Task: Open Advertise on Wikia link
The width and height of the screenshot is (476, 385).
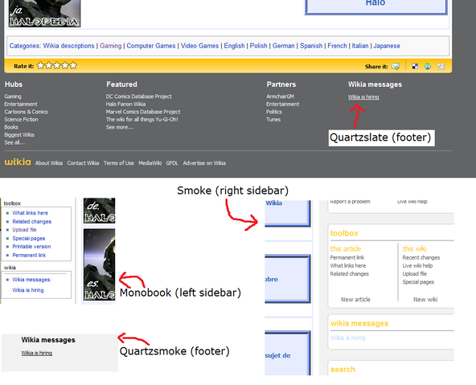Action: (x=204, y=163)
